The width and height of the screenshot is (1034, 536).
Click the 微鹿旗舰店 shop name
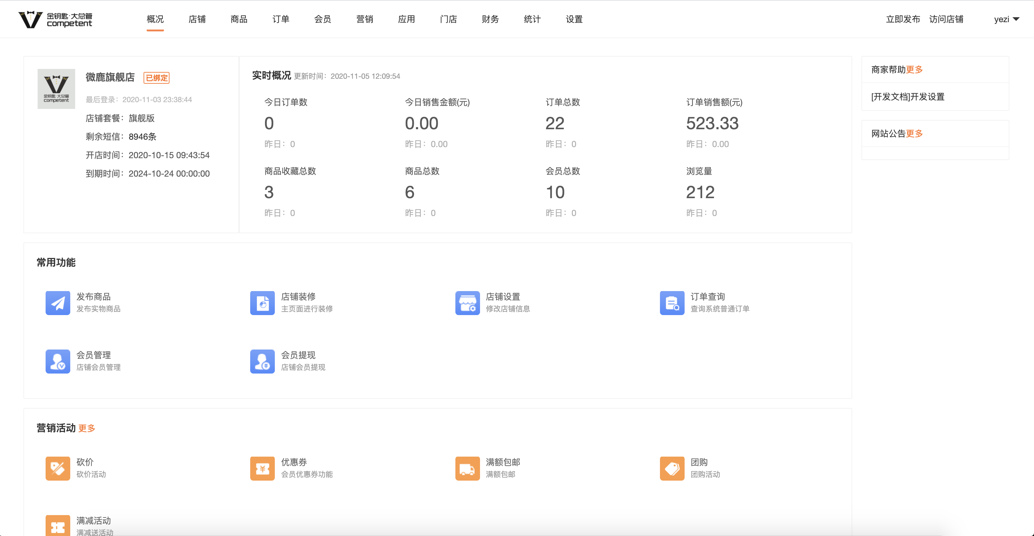(110, 77)
